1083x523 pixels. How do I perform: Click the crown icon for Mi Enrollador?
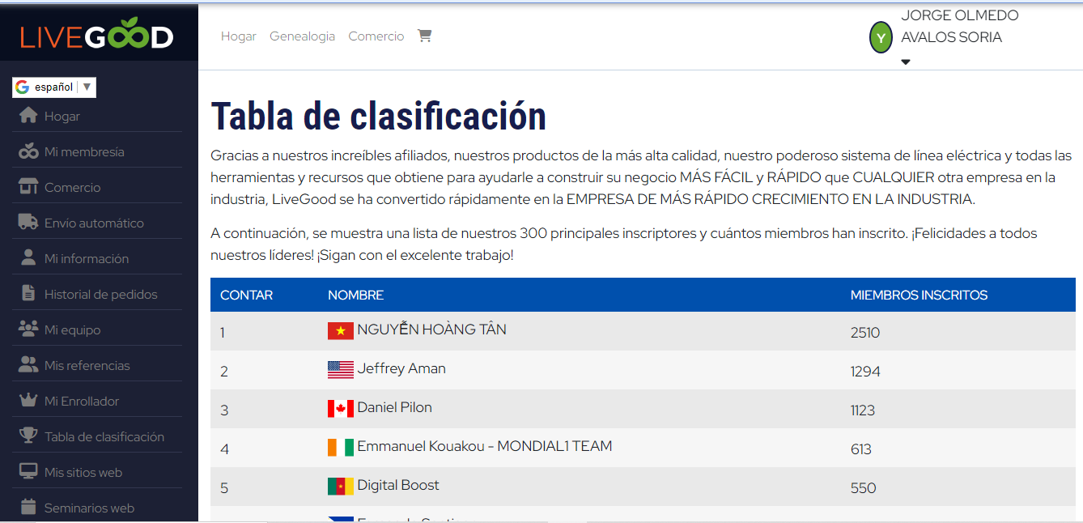28,401
